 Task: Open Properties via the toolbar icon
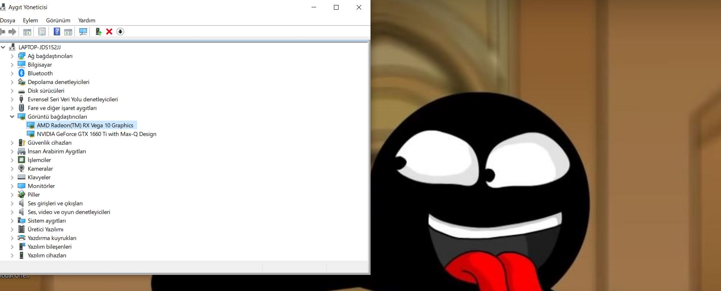click(42, 32)
